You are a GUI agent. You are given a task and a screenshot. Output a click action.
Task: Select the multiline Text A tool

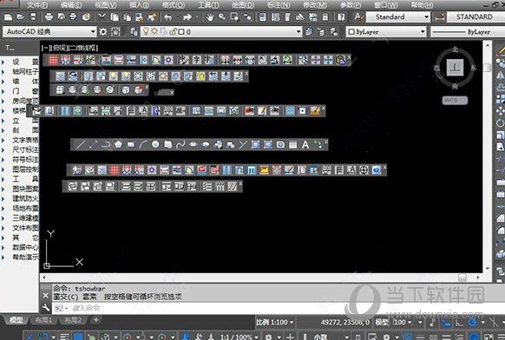click(305, 145)
